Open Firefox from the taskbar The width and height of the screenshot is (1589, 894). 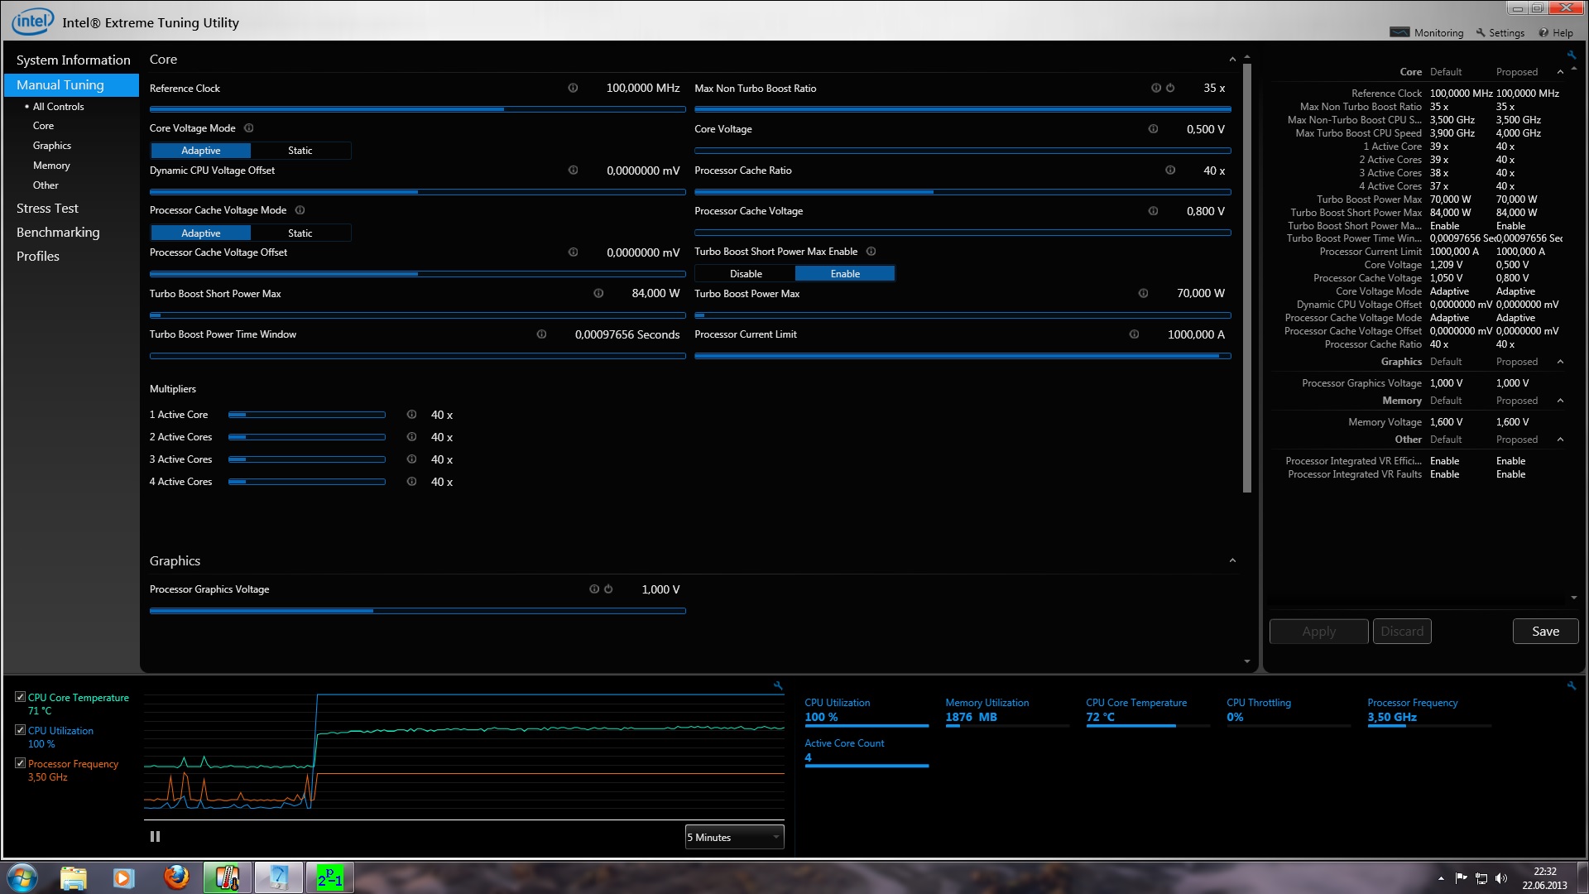pyautogui.click(x=175, y=877)
